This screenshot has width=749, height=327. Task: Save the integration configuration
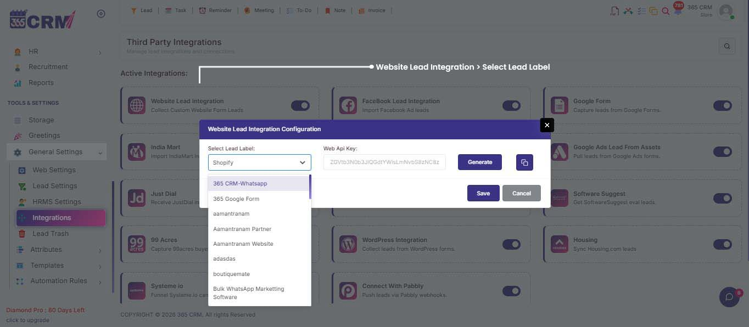483,193
